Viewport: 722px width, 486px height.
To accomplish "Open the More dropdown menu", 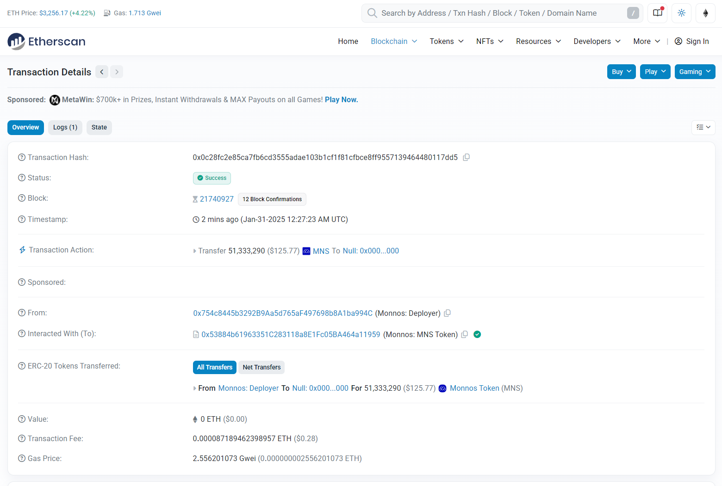I will tap(647, 41).
